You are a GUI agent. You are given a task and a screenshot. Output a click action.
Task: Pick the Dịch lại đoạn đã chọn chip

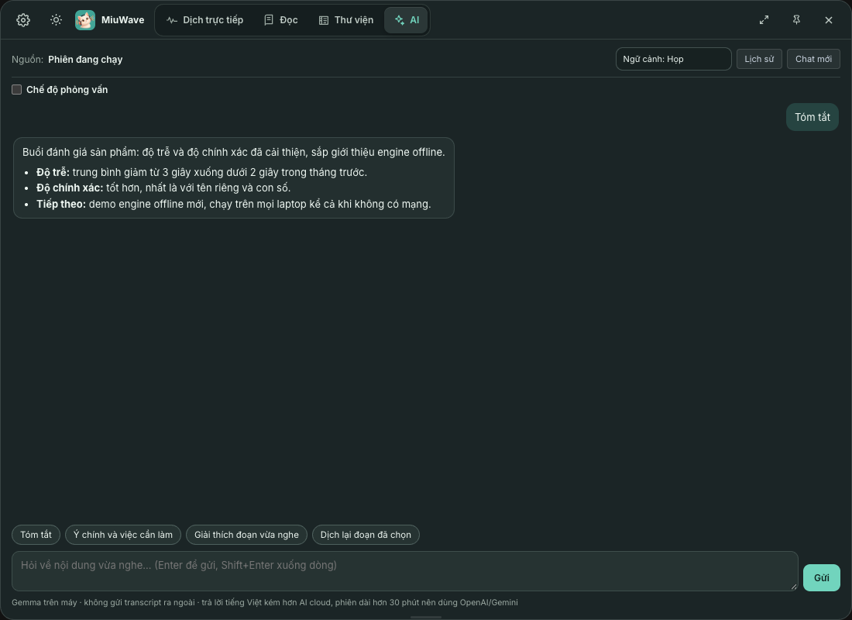pos(366,535)
